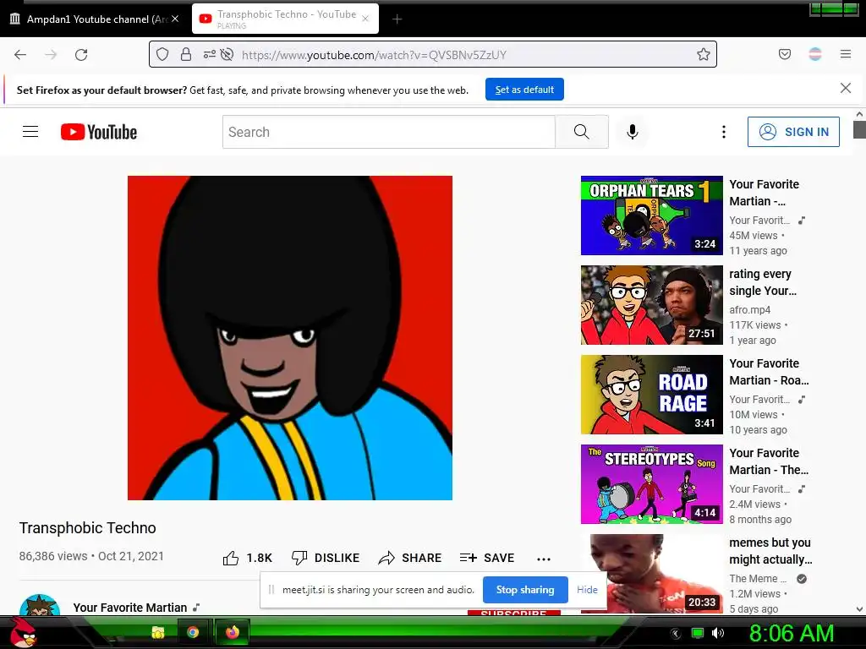The height and width of the screenshot is (649, 866).
Task: Focus the YouTube Search field
Action: click(x=389, y=131)
